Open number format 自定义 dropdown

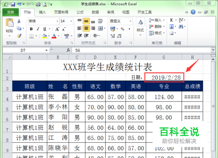tap(130, 21)
